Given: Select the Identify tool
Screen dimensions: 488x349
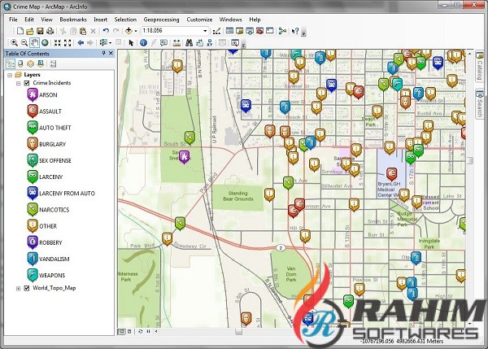Looking at the screenshot, I should pyautogui.click(x=143, y=42).
